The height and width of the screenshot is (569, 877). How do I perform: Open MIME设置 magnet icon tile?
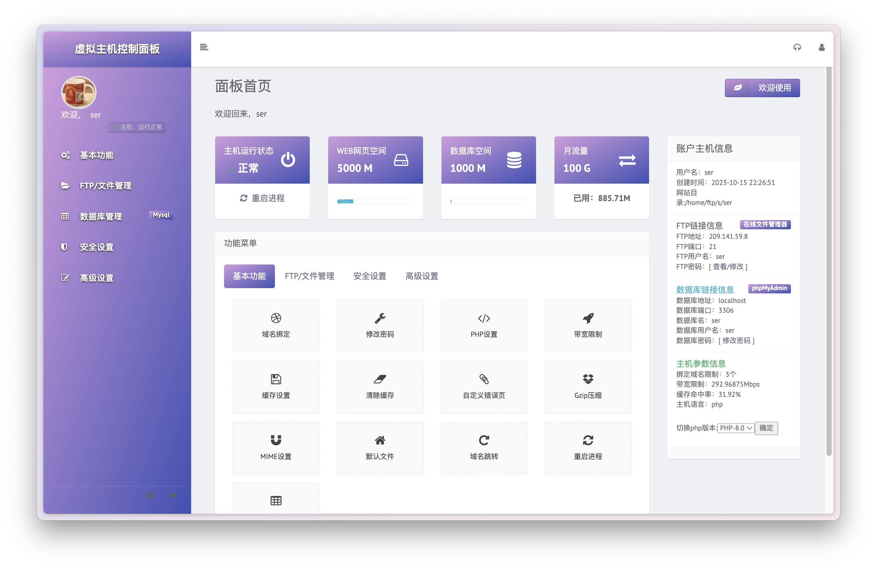coord(276,447)
